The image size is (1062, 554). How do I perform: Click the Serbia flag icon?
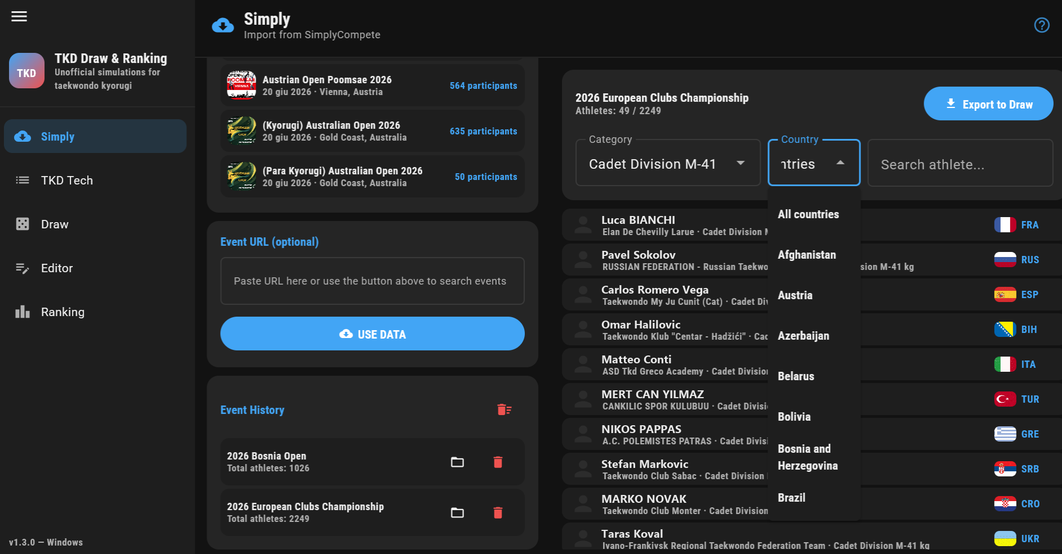tap(1005, 469)
